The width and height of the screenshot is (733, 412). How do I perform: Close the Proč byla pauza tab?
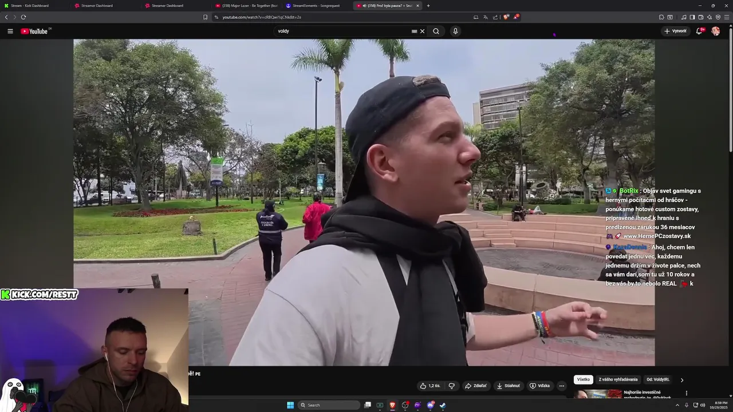pyautogui.click(x=417, y=6)
